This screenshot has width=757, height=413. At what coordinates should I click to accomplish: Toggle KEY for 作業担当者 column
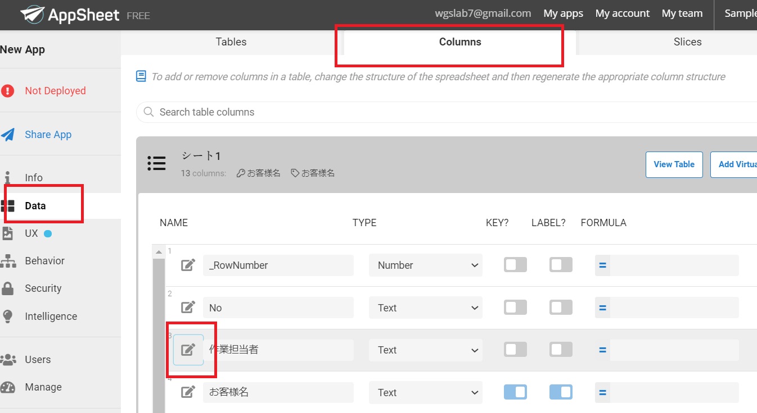pyautogui.click(x=515, y=350)
